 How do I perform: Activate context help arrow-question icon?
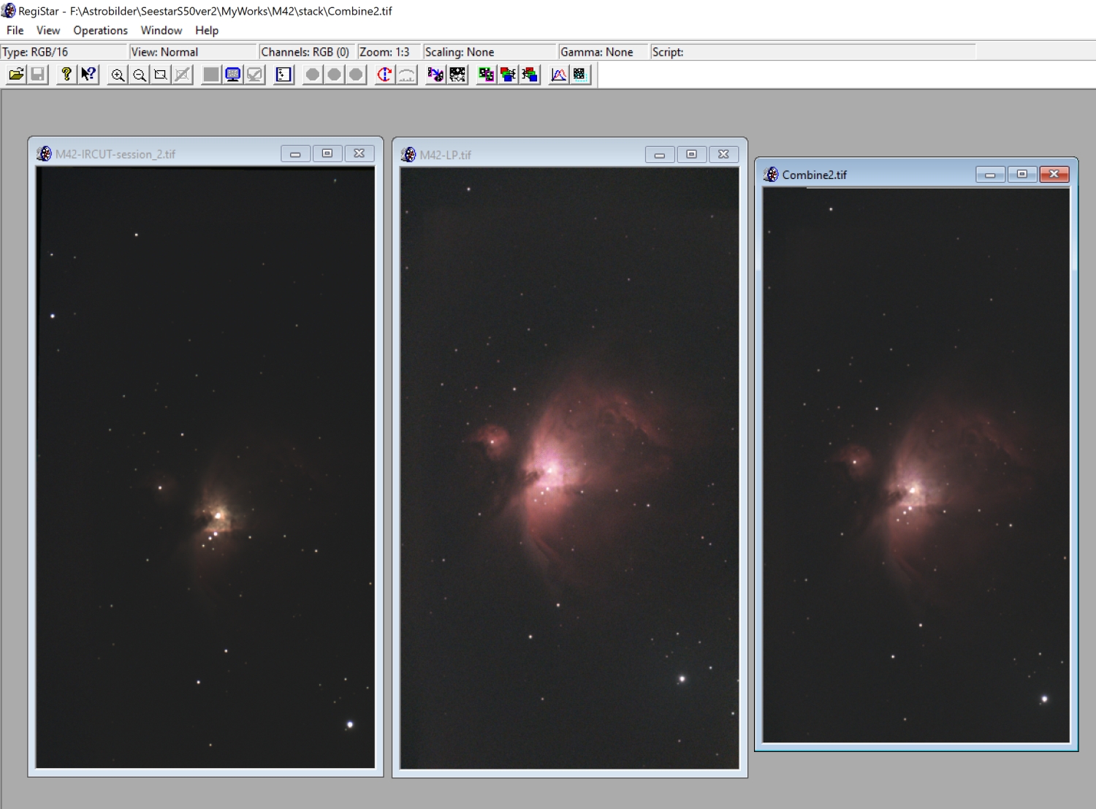tap(88, 75)
